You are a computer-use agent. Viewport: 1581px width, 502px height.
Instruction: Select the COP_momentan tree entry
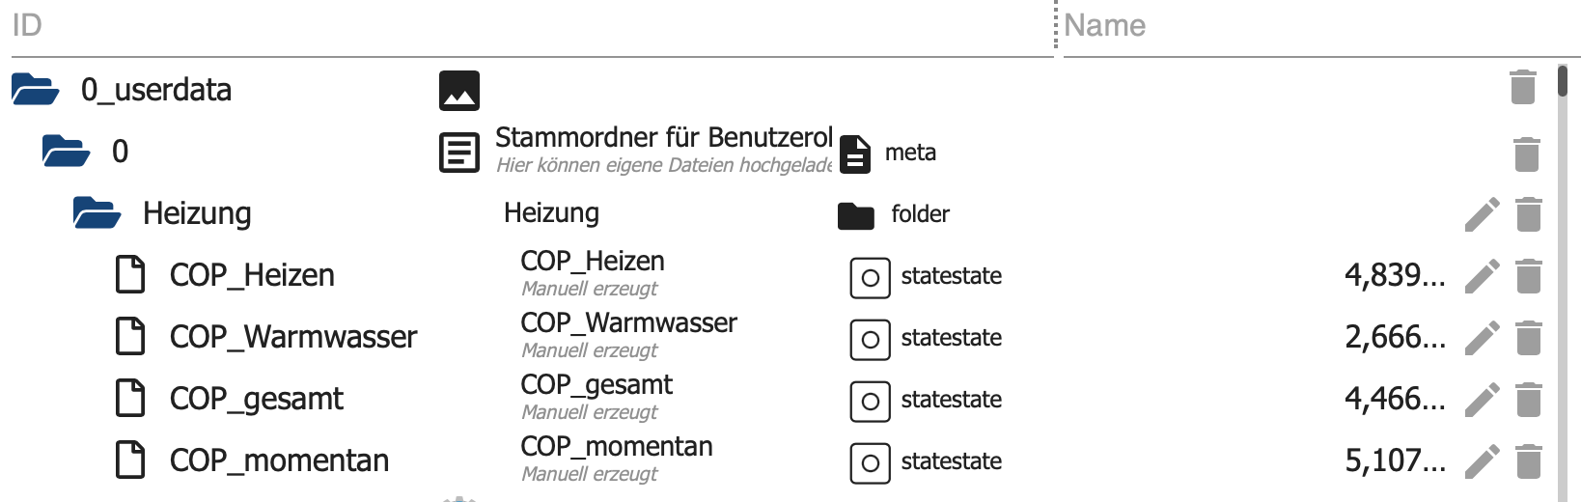279,461
